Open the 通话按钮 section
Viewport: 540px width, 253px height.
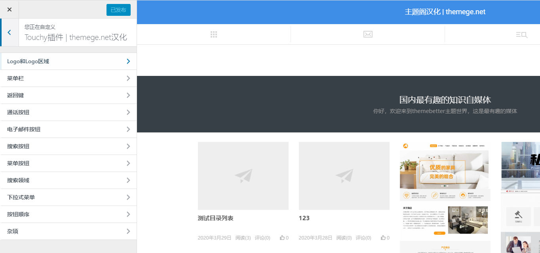pyautogui.click(x=68, y=112)
